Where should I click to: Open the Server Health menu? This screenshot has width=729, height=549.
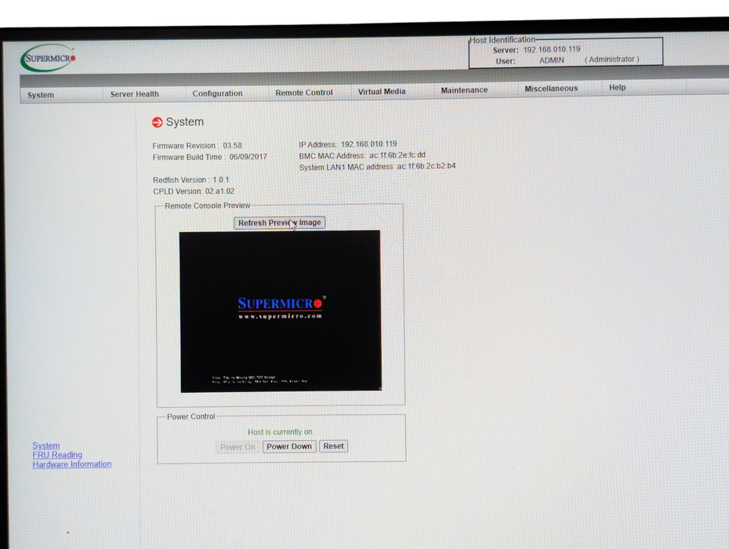point(134,94)
